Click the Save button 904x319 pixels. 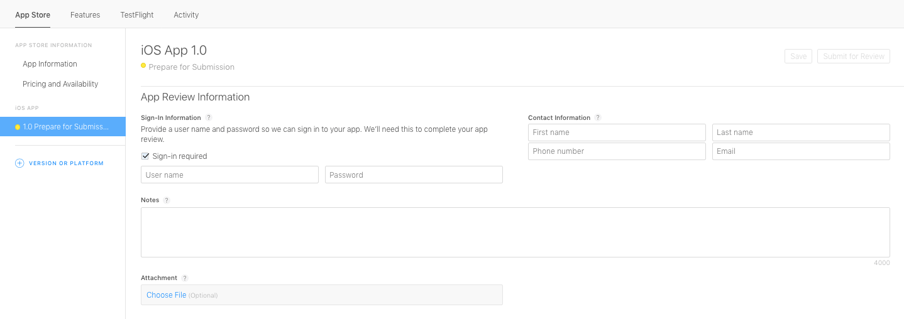point(798,56)
